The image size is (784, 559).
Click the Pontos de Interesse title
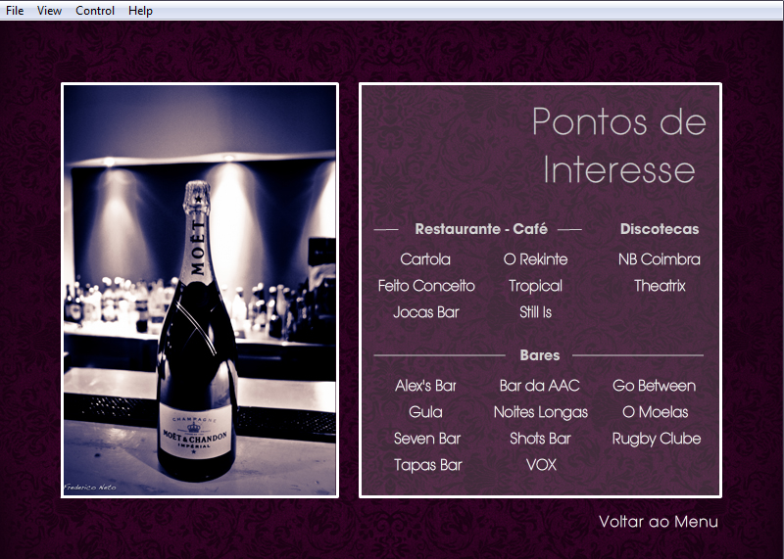(x=619, y=145)
